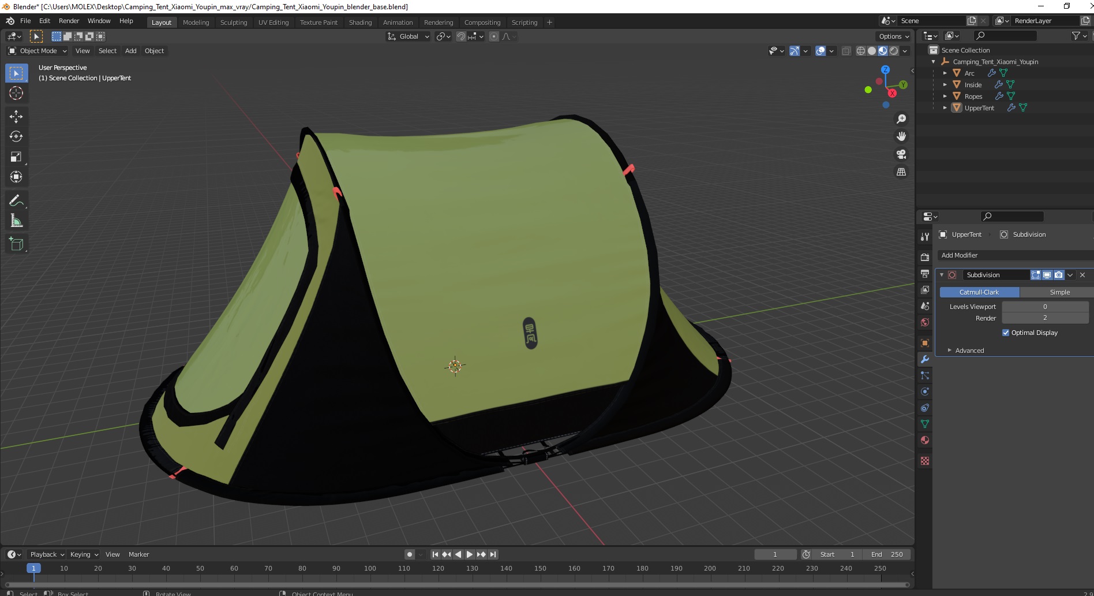The image size is (1094, 596).
Task: Open the Options dropdown
Action: pyautogui.click(x=894, y=36)
